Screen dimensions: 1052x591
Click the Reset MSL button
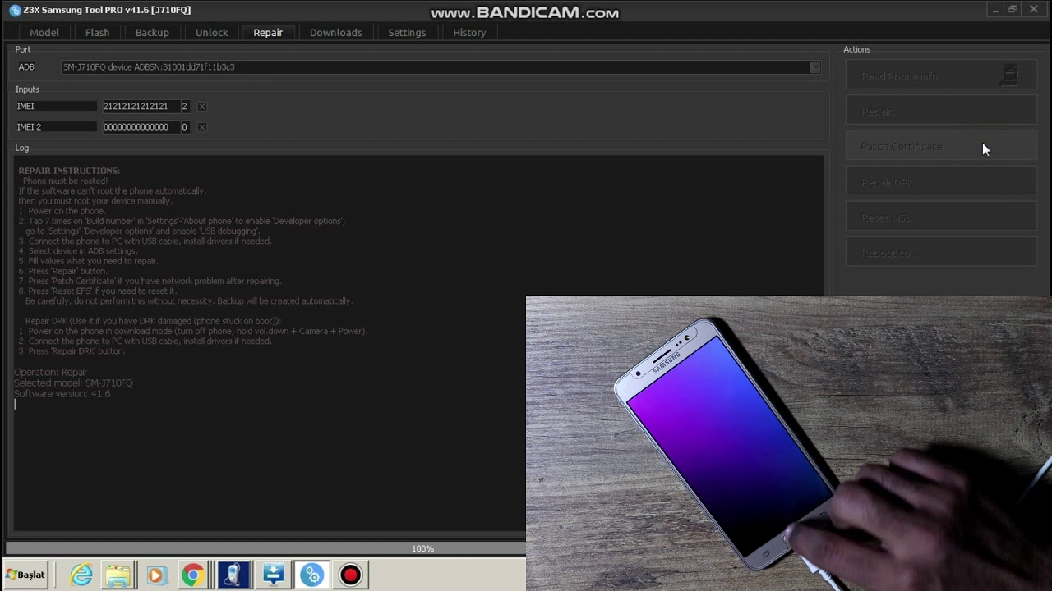point(941,218)
